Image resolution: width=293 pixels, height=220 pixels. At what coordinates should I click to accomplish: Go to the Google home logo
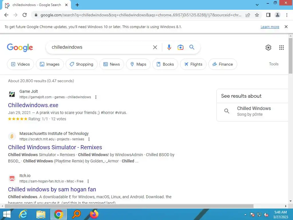point(20,48)
